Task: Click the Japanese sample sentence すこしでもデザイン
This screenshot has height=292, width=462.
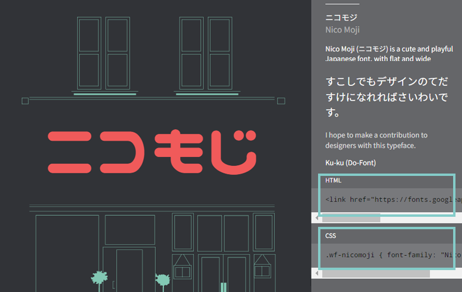Action: coord(387,97)
